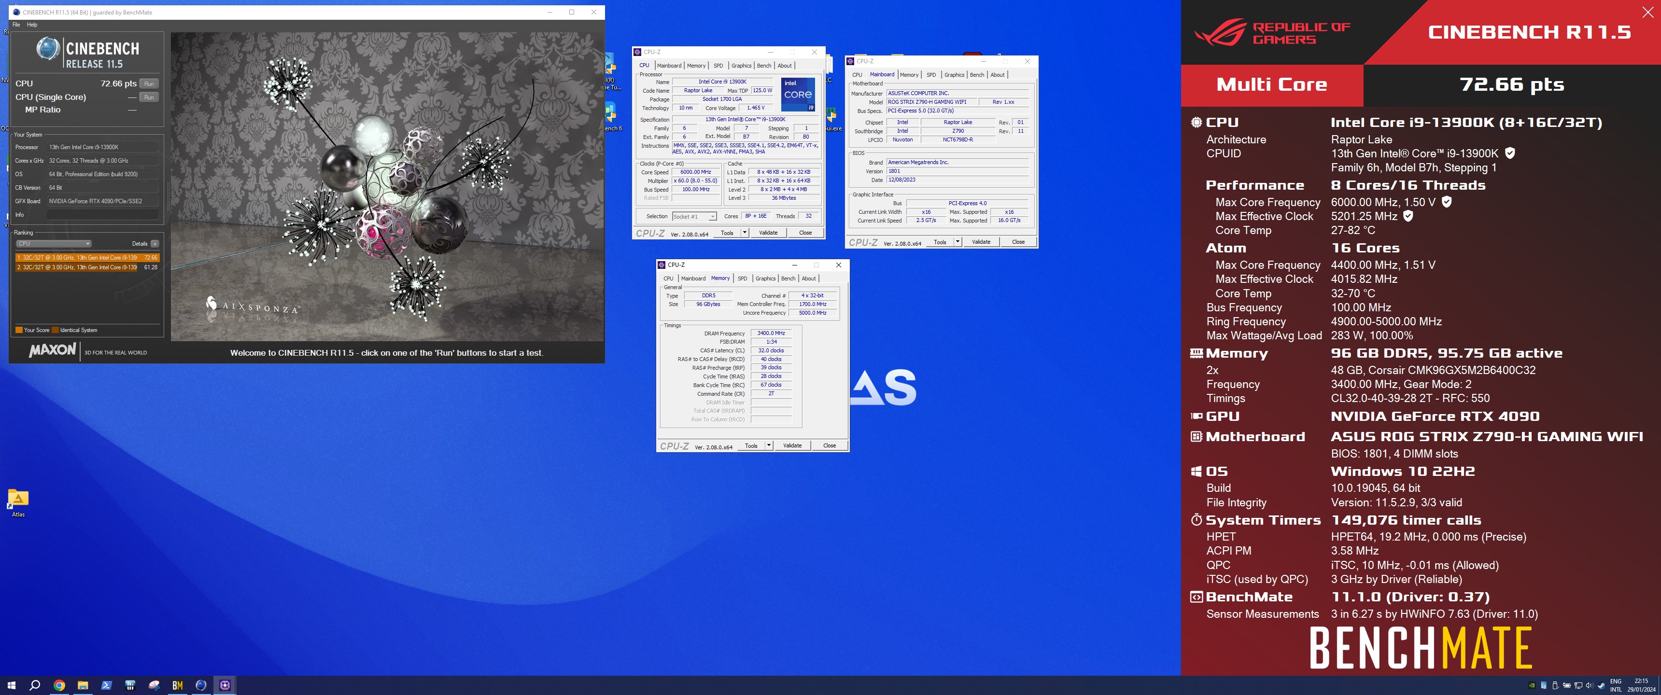
Task: Click the Info field in Your System
Action: (x=102, y=215)
